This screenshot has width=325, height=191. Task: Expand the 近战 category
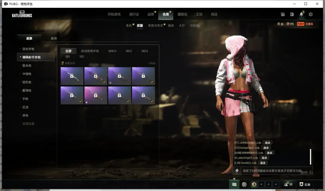(25, 107)
